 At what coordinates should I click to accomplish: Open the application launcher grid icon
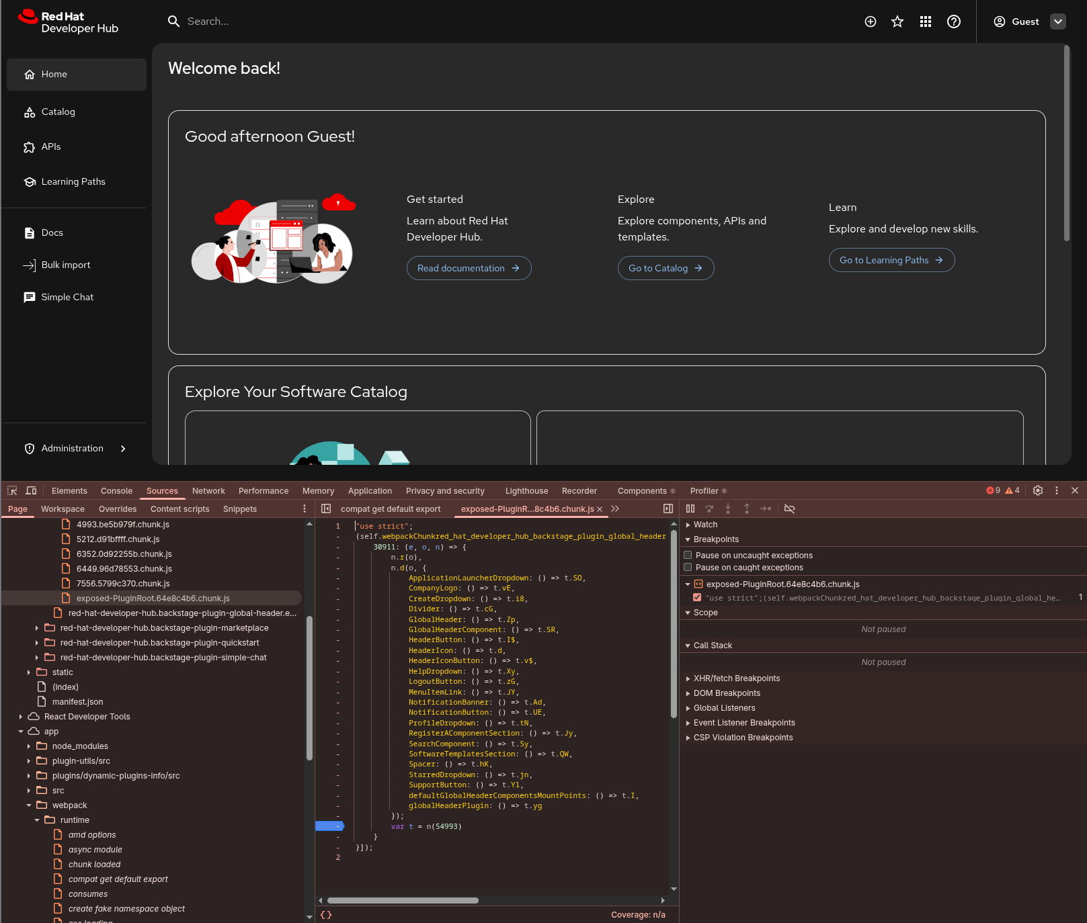[x=926, y=21]
